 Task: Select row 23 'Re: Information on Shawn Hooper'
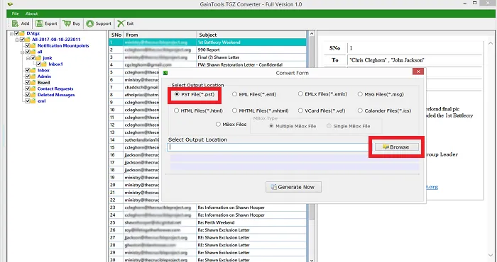pyautogui.click(x=207, y=207)
